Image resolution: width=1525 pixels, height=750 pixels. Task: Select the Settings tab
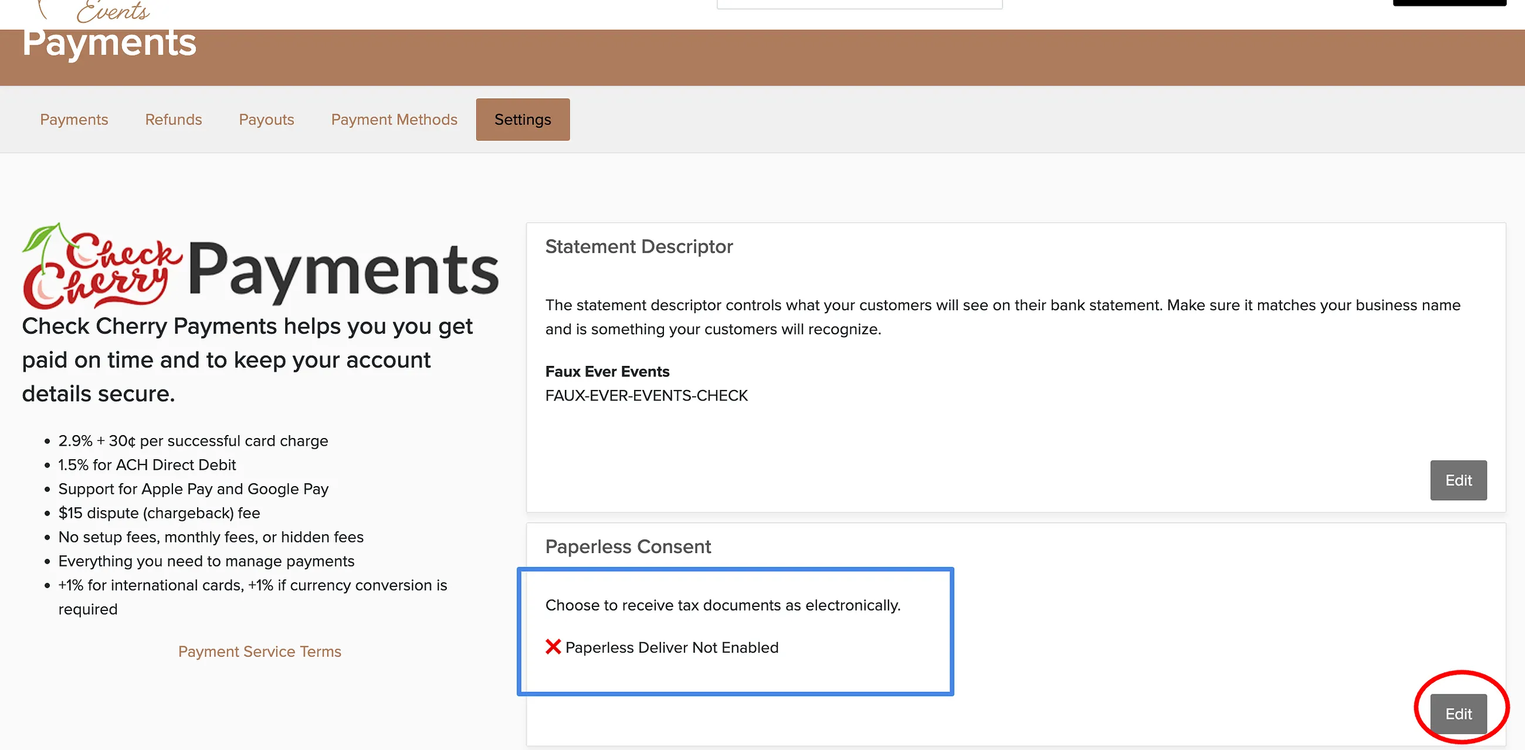pos(523,120)
